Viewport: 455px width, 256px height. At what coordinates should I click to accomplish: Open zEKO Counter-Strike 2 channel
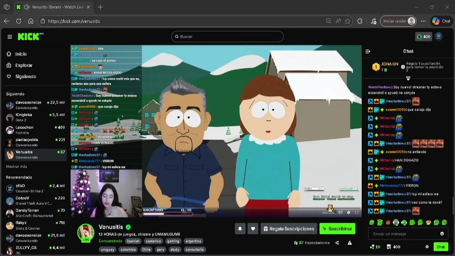36,188
